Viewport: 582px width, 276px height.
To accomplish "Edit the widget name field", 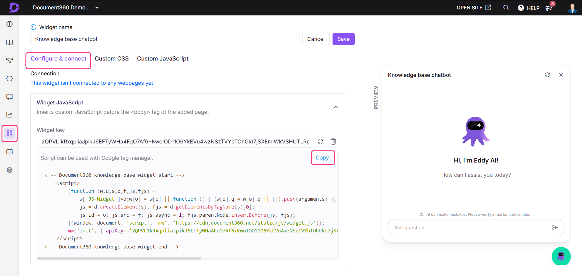I will point(165,39).
